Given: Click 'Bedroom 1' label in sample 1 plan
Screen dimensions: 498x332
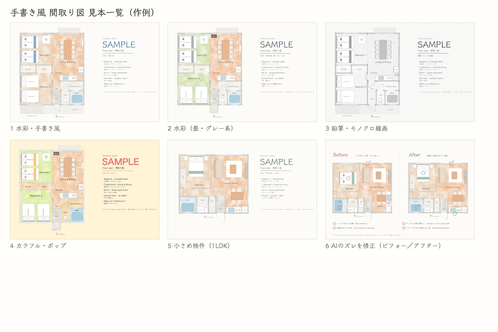Looking at the screenshot, I should click(45, 55).
